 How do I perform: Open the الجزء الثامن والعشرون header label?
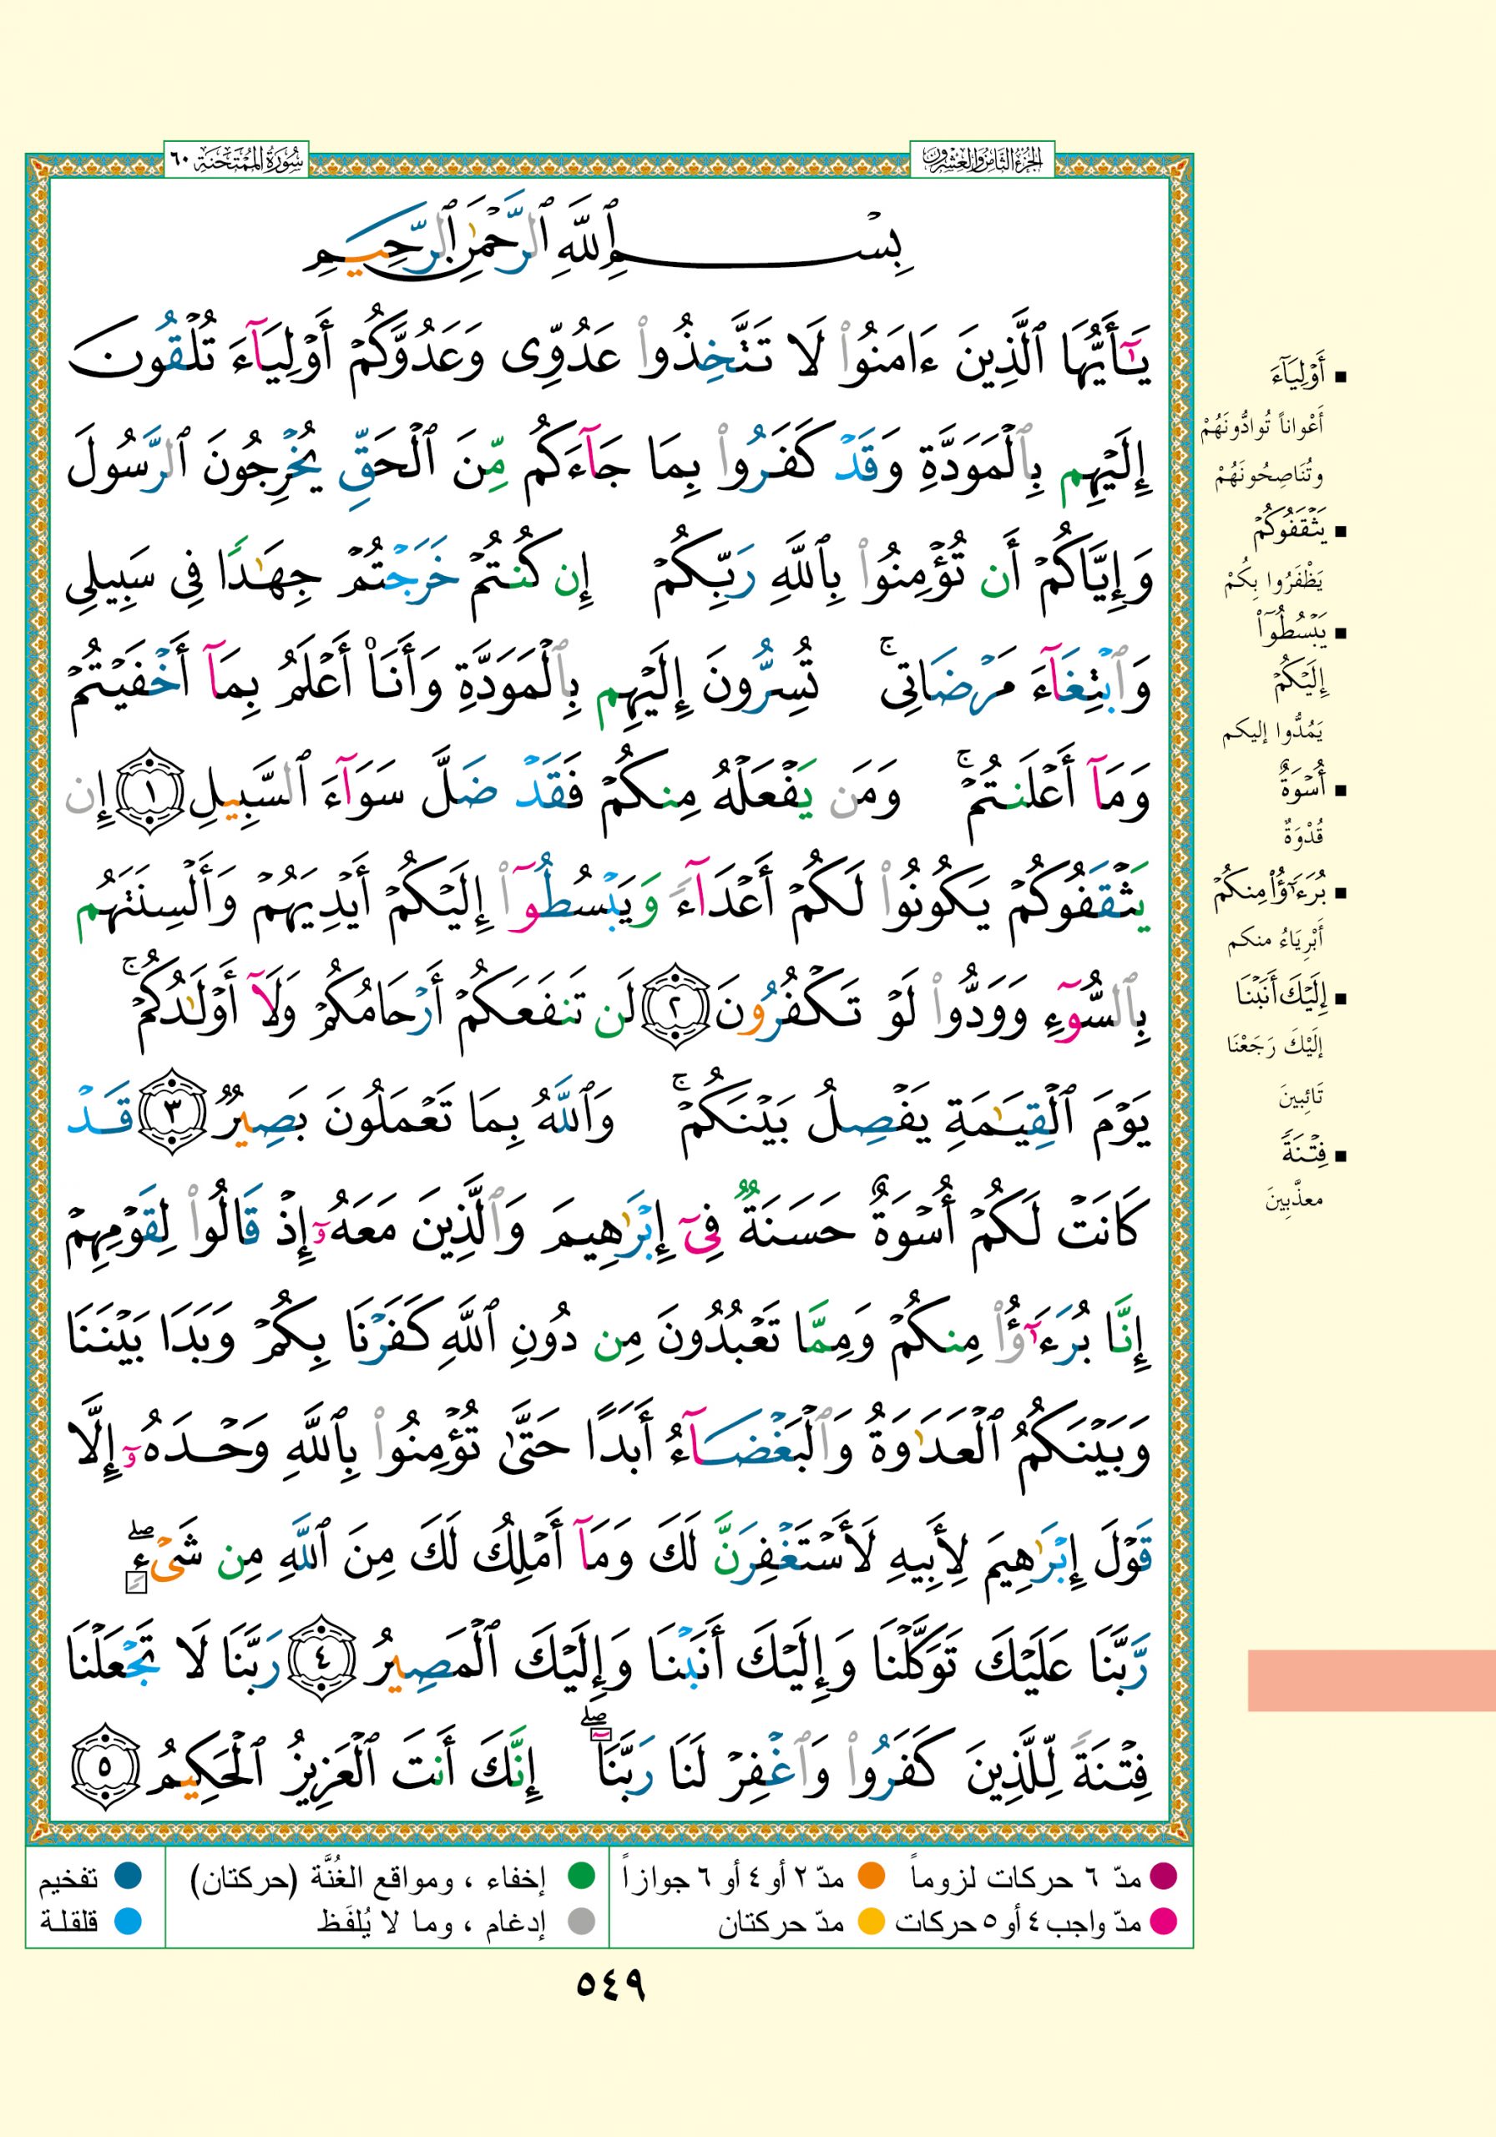click(982, 159)
